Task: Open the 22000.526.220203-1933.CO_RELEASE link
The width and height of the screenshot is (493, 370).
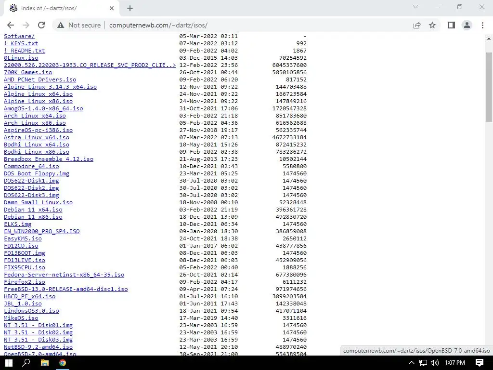Action: pyautogui.click(x=90, y=65)
